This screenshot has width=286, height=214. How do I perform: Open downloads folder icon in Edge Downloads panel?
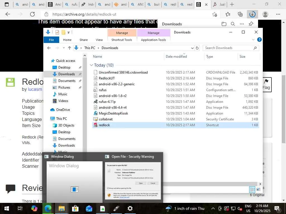click(x=224, y=24)
